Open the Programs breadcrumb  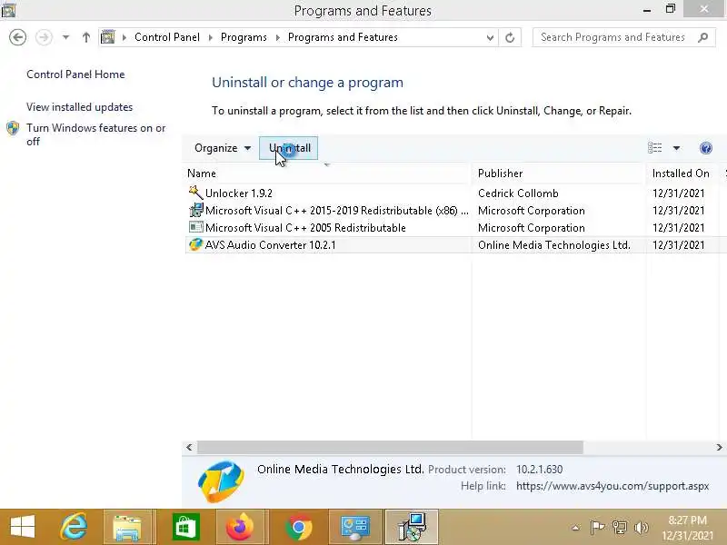244,37
